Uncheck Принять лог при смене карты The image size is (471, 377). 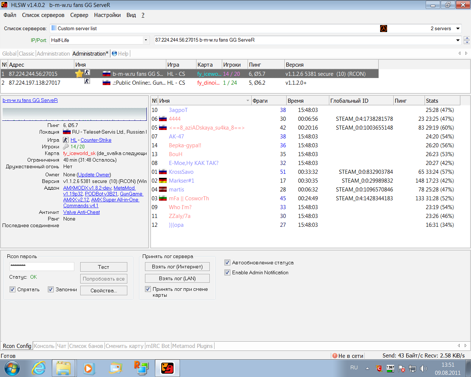pos(148,289)
